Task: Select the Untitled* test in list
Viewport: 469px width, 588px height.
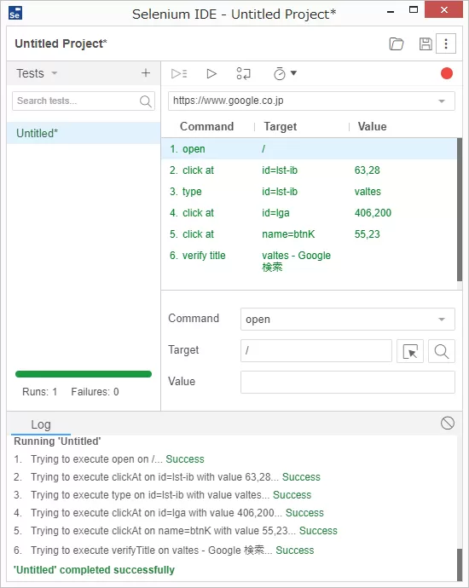Action: [x=84, y=133]
